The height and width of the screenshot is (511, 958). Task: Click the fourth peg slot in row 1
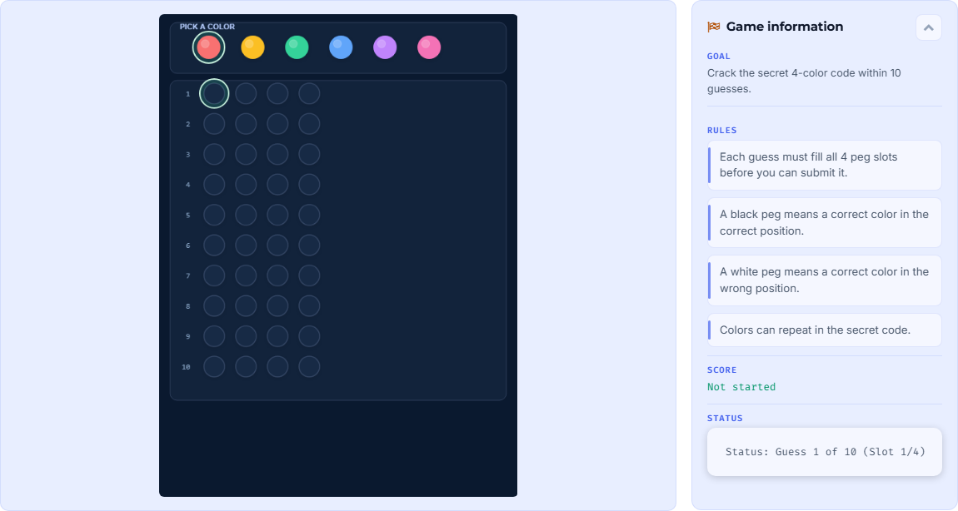point(310,94)
